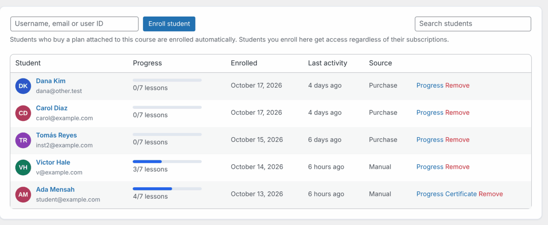548x225 pixels.
Task: Remove Carol Diaz from the course
Action: click(x=457, y=113)
